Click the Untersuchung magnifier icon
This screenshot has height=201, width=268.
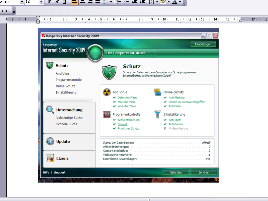click(x=50, y=110)
